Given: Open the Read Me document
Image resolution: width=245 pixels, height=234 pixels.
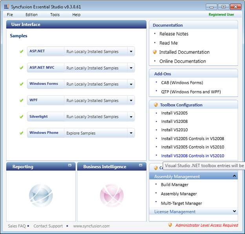Looking at the screenshot, I should click(x=168, y=43).
